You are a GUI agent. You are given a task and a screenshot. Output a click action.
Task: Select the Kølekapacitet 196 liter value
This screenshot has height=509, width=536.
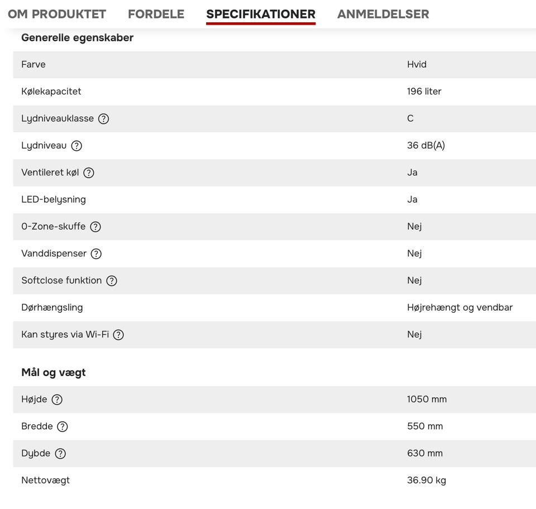tap(424, 92)
